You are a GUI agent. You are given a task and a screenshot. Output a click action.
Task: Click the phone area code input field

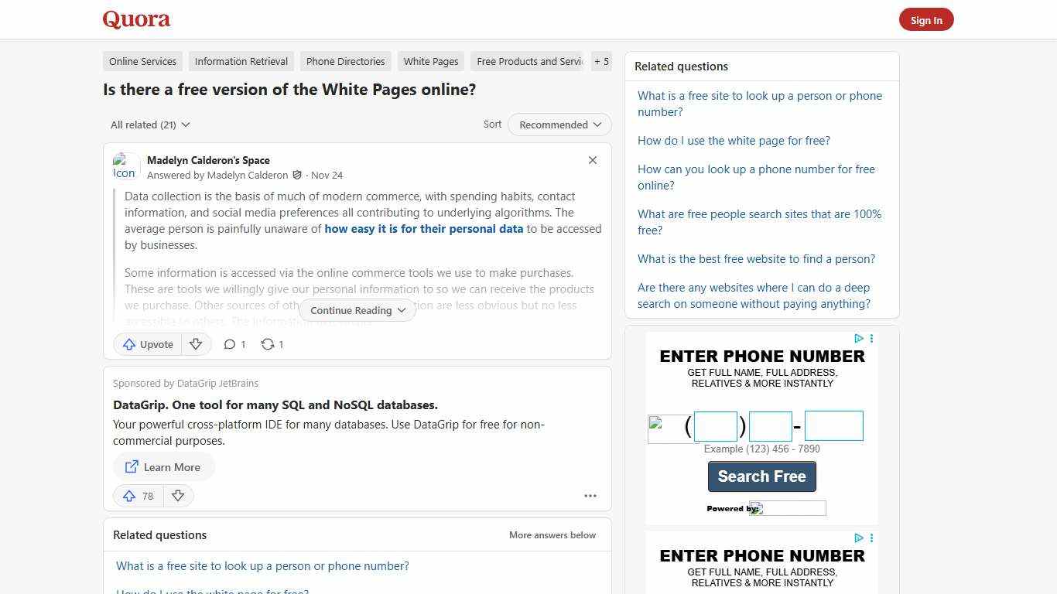click(x=715, y=425)
